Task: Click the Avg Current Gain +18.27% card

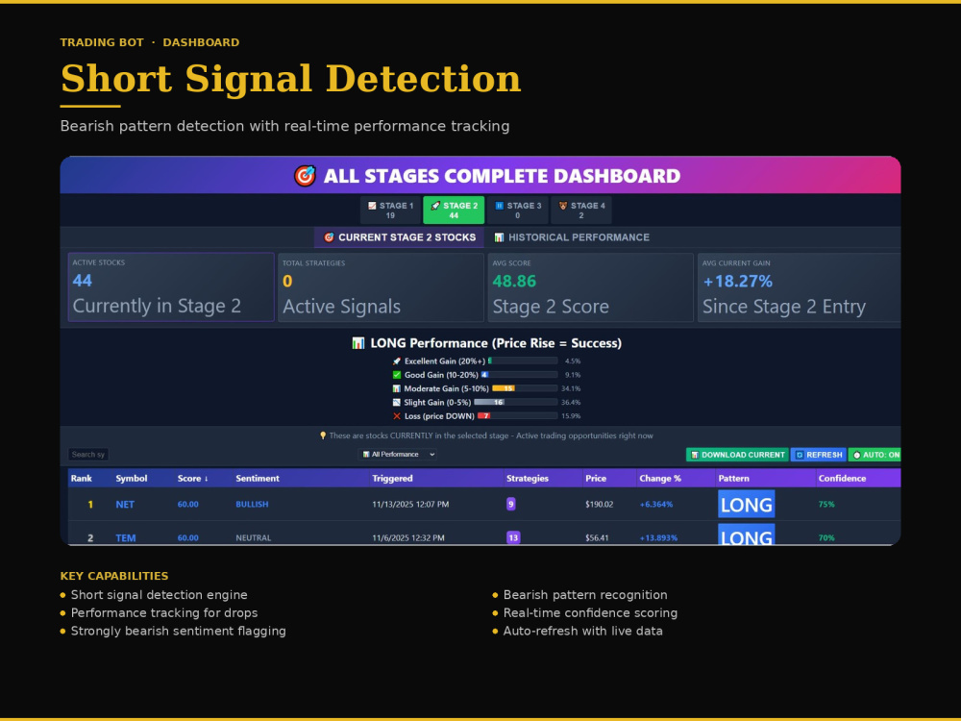Action: pos(800,286)
